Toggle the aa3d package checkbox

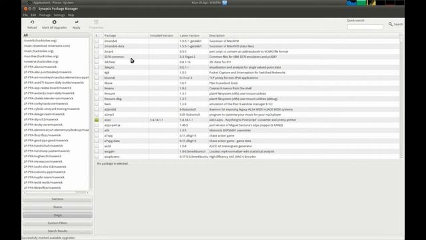point(97,146)
